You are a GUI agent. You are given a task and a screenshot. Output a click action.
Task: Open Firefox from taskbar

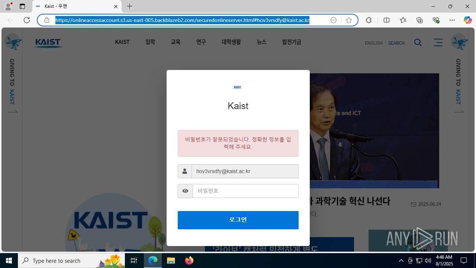coord(189,261)
